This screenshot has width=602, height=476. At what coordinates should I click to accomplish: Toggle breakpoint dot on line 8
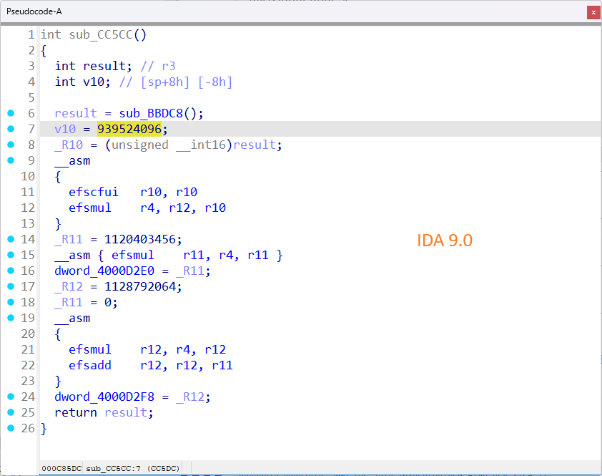point(11,145)
